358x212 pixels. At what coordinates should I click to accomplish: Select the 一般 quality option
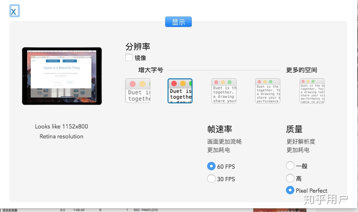[x=290, y=166]
